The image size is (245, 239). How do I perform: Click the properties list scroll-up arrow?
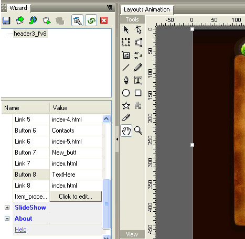tap(106, 119)
